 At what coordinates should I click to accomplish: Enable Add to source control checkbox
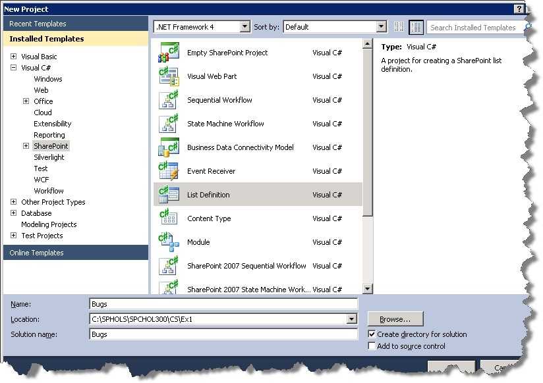tap(372, 346)
